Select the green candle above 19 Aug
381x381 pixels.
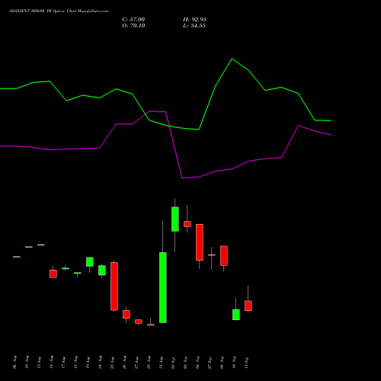90,262
